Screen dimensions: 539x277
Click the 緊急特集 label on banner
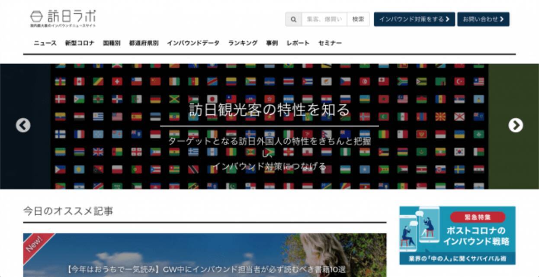point(477,217)
